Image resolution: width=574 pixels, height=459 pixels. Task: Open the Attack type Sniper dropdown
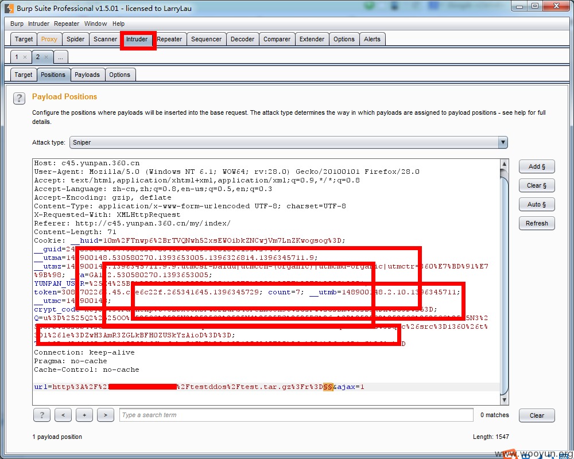click(x=289, y=142)
